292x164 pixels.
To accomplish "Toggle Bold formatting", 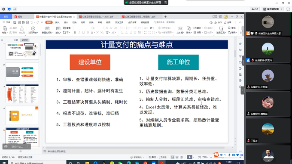I will (75, 32).
